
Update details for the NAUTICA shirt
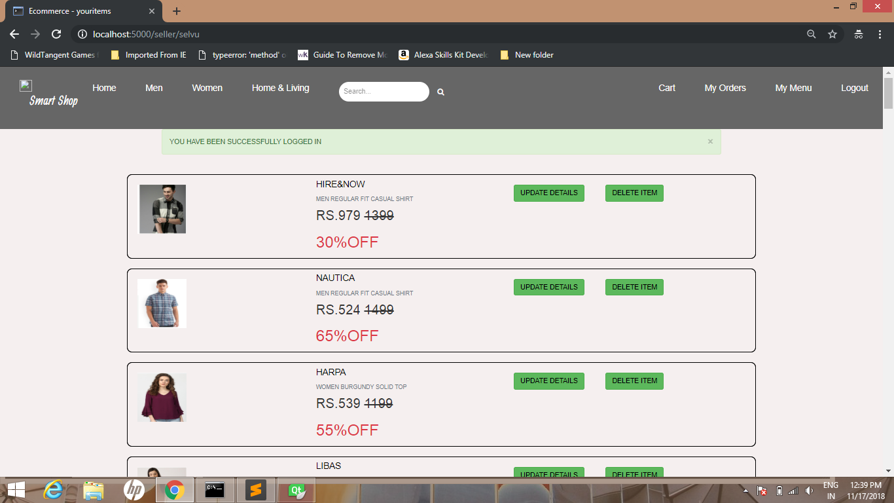pyautogui.click(x=549, y=287)
